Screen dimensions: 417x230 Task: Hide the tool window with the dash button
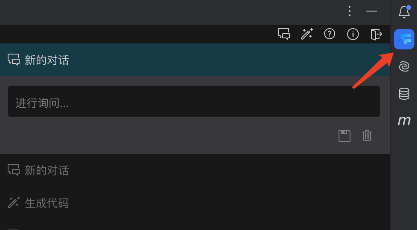371,11
